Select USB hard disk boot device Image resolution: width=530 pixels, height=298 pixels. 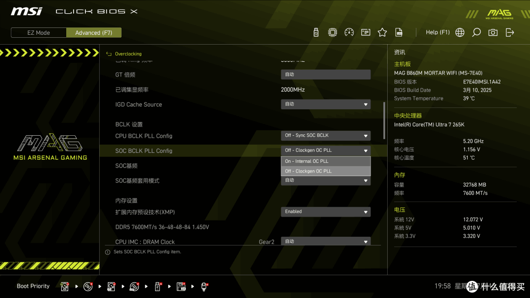tap(111, 287)
